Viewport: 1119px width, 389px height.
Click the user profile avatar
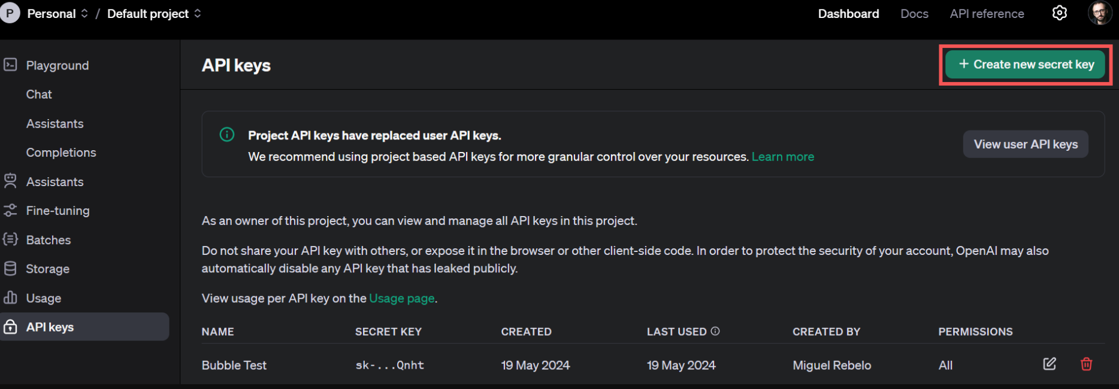tap(1099, 13)
